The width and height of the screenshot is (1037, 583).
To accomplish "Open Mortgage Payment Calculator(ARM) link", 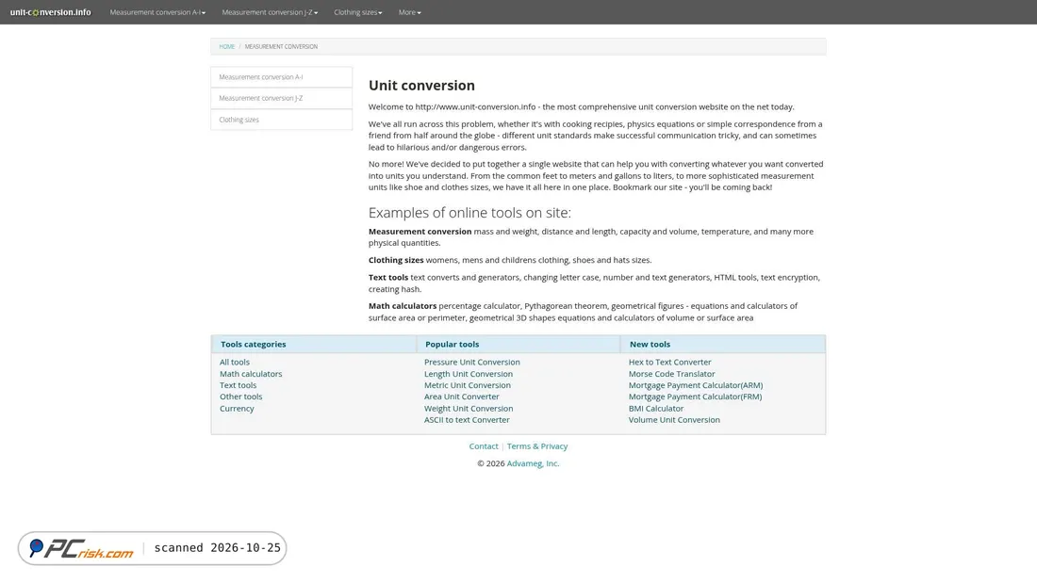I will pos(696,385).
